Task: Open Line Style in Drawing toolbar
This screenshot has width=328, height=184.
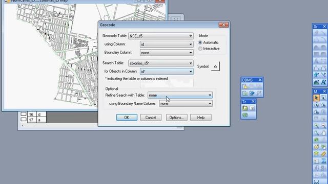Action: (323, 75)
